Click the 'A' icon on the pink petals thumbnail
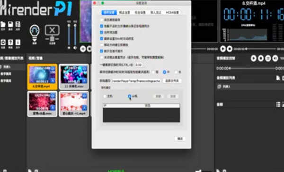The height and width of the screenshot is (172, 284). pyautogui.click(x=84, y=108)
